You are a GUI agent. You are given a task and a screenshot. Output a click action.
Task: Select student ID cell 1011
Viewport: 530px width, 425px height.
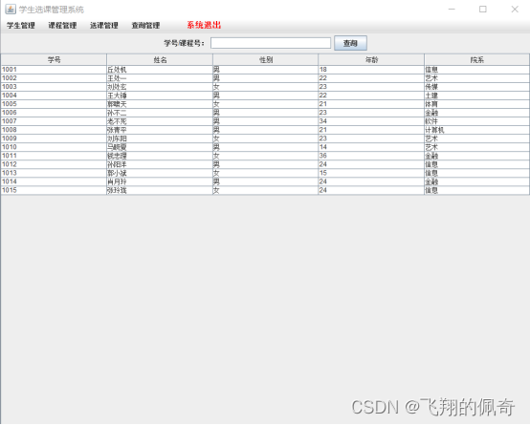(x=54, y=156)
